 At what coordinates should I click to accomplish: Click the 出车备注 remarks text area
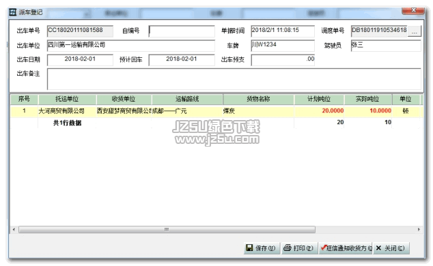click(x=234, y=79)
